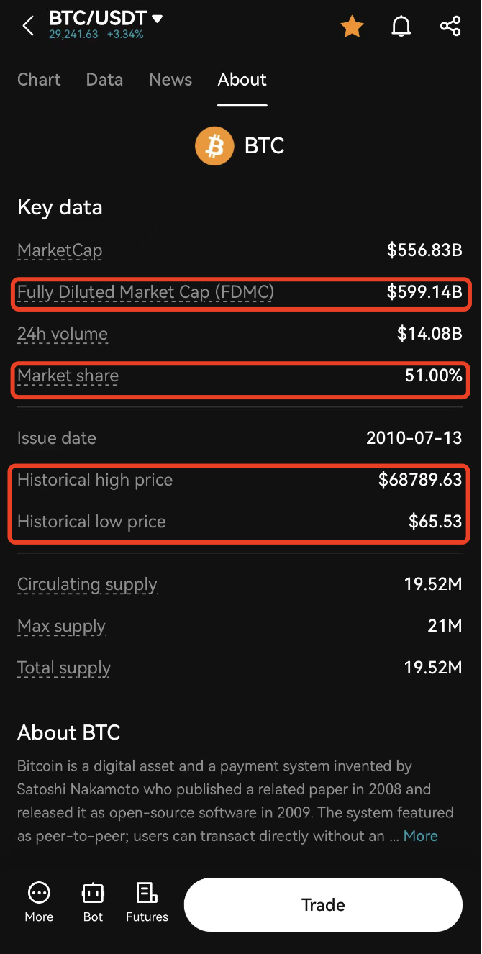This screenshot has height=954, width=482.
Task: Expand description with More link
Action: click(x=421, y=836)
